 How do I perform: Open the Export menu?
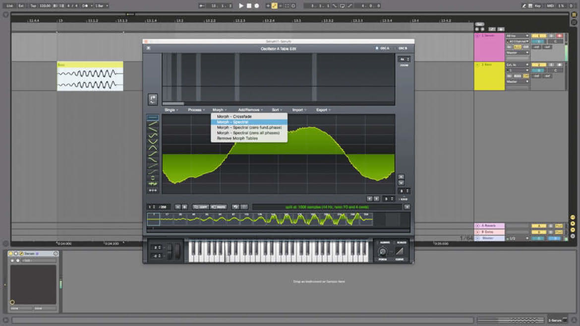pyautogui.click(x=323, y=110)
